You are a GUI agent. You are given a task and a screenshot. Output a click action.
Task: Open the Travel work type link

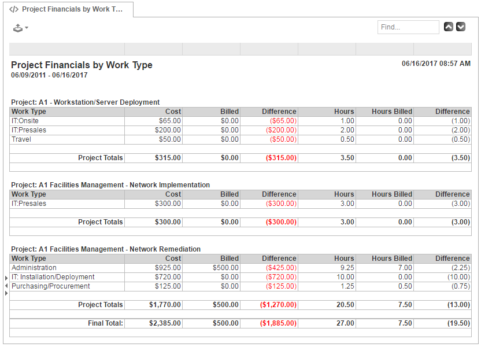click(x=21, y=139)
